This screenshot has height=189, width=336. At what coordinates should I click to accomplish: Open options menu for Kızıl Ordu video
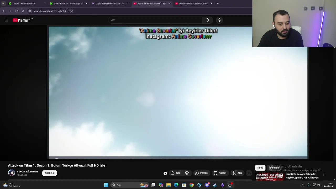(x=324, y=175)
